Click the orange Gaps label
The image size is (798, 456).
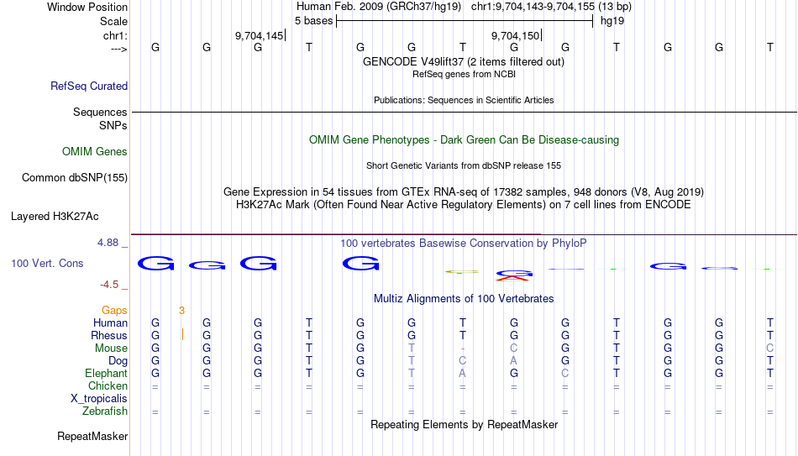point(114,311)
